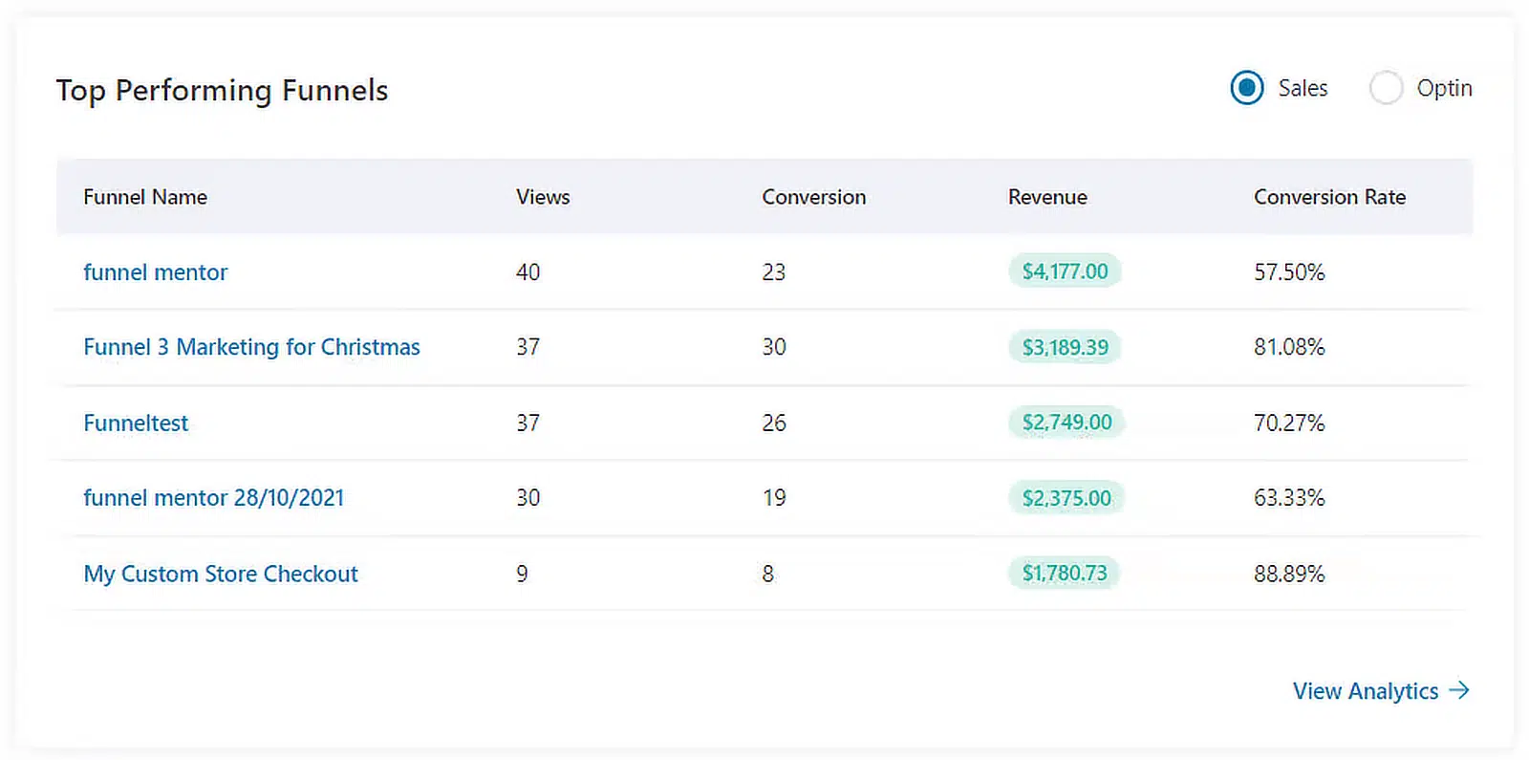Click the Revenue column header

click(1047, 197)
